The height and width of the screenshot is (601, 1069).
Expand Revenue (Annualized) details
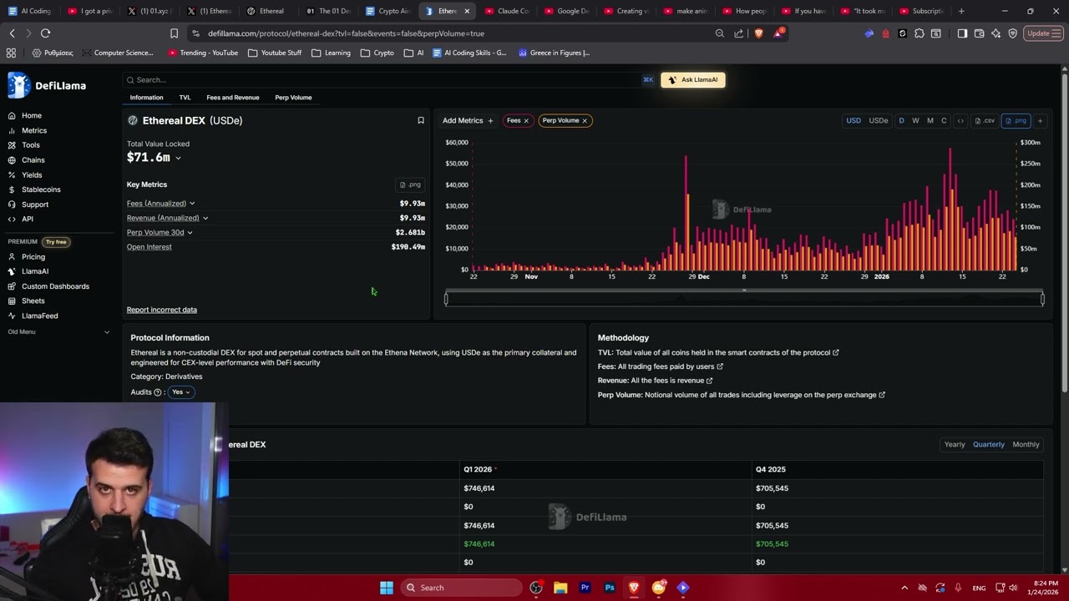click(205, 218)
